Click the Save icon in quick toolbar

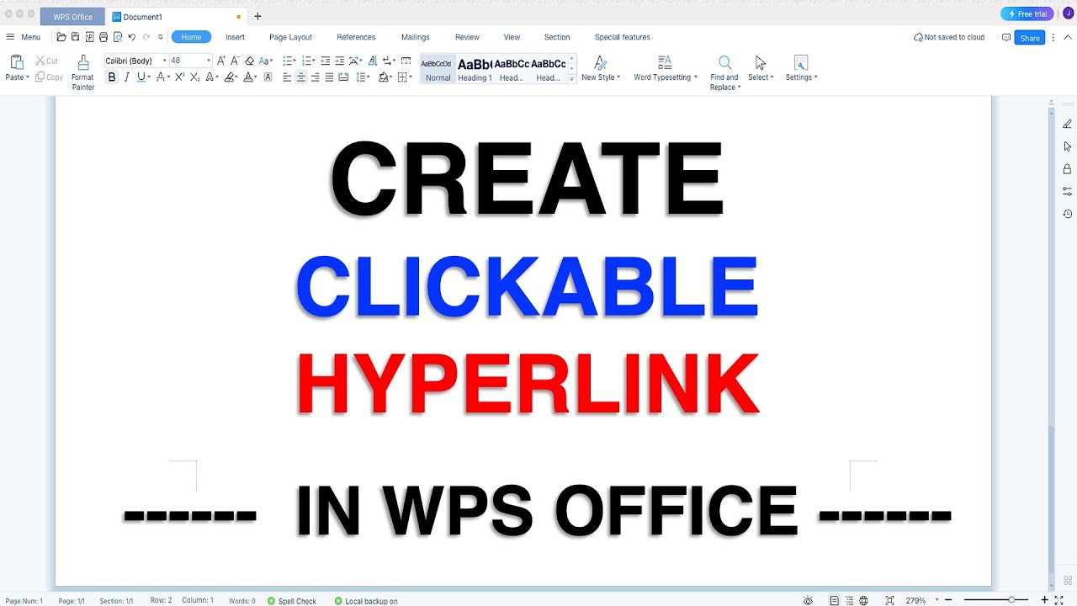pyautogui.click(x=75, y=37)
